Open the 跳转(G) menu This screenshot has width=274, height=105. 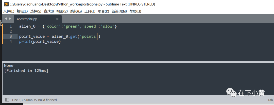click(x=76, y=11)
